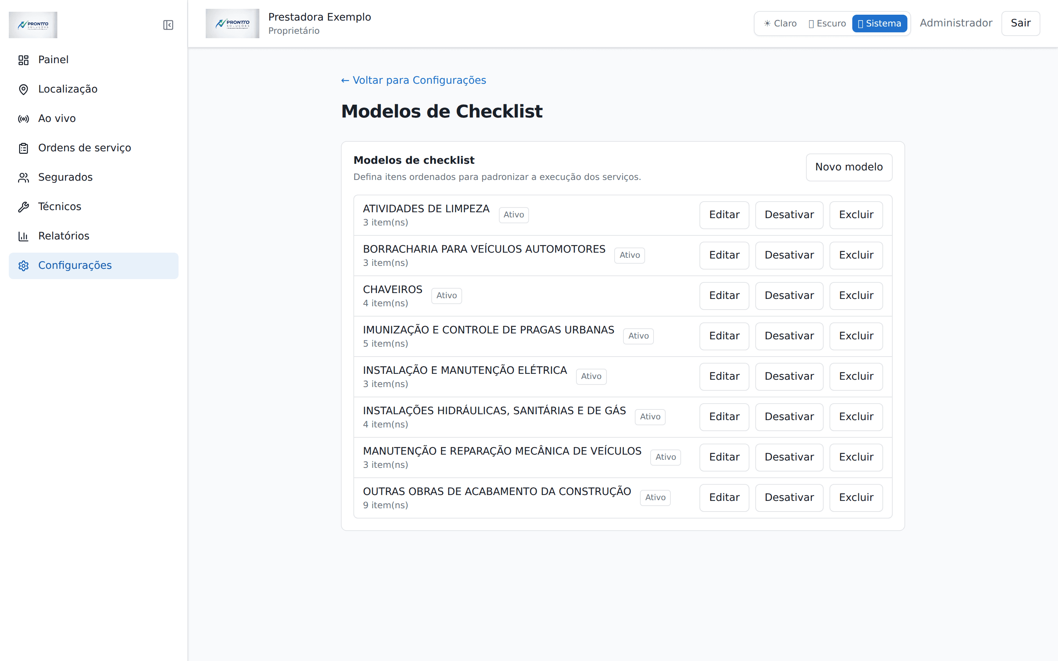Click the '9 item(ns)' count text

click(385, 505)
